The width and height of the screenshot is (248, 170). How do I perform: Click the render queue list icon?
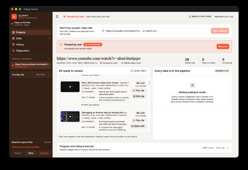pos(192,85)
